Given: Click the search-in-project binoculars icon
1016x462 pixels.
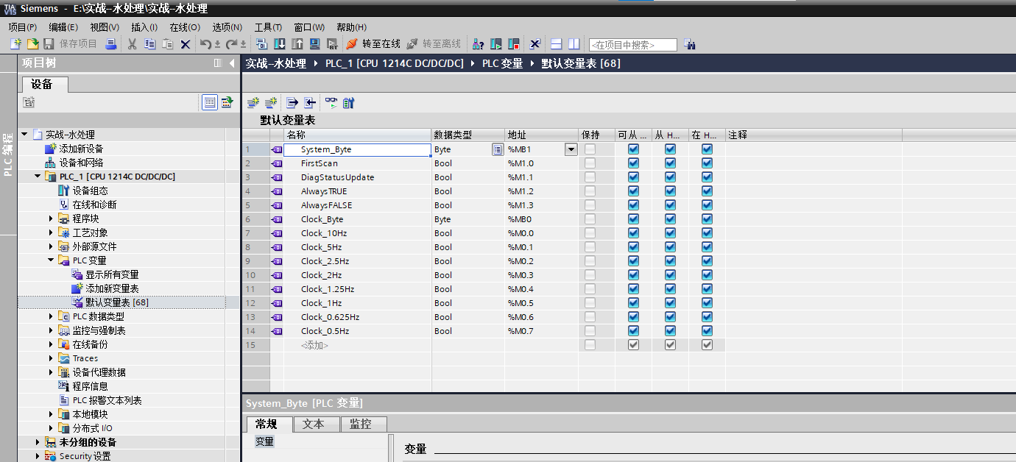Looking at the screenshot, I should coord(690,44).
